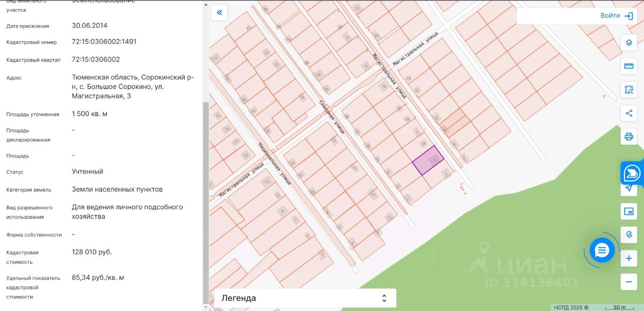This screenshot has height=311, width=644.
Task: Click the login arrow icon next to Войти
Action: (628, 16)
